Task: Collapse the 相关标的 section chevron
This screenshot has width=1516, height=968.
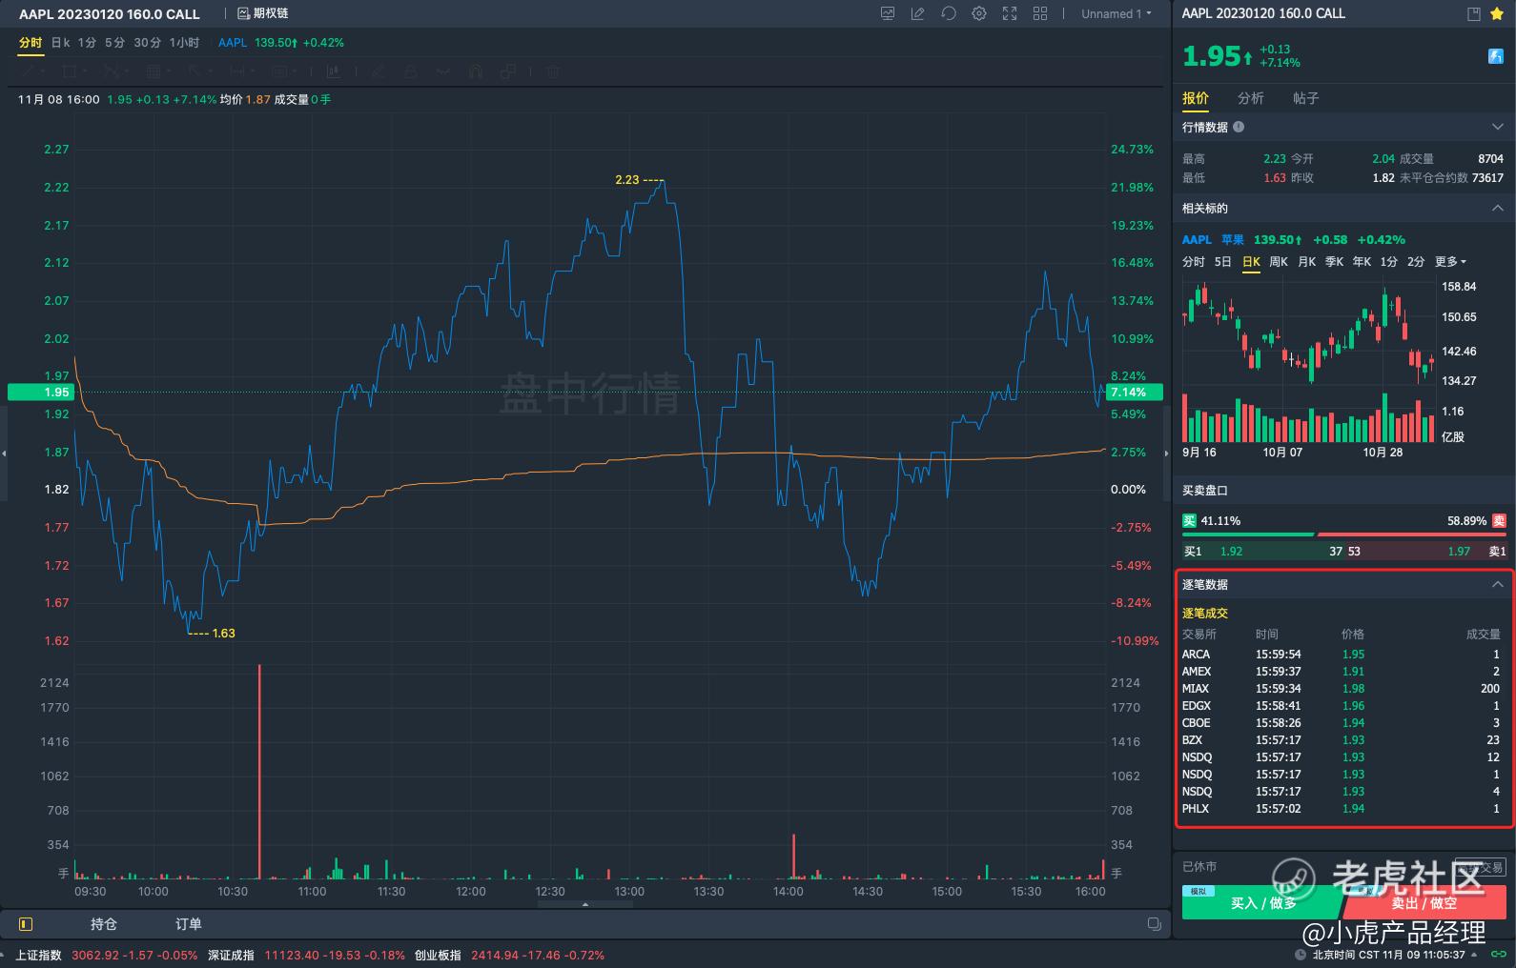Action: [x=1497, y=208]
